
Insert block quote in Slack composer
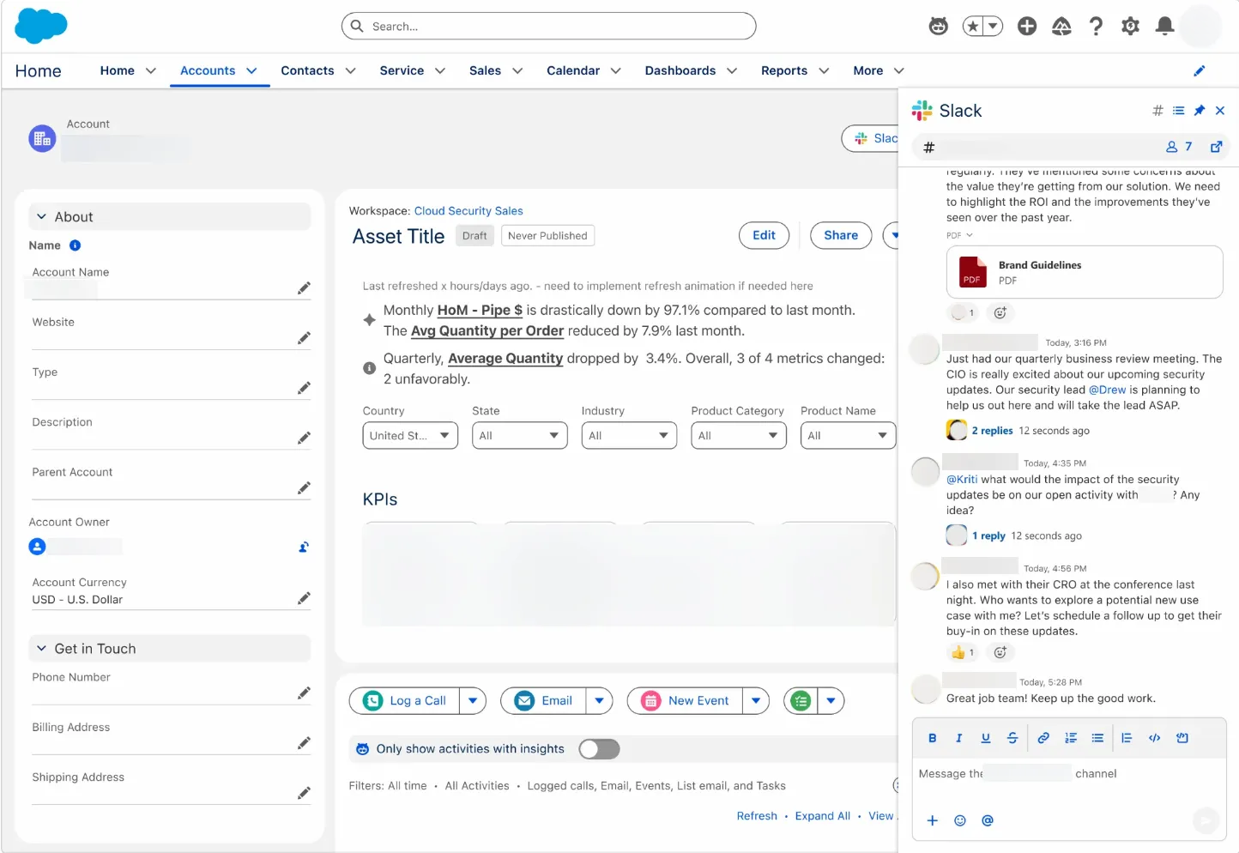tap(1127, 738)
